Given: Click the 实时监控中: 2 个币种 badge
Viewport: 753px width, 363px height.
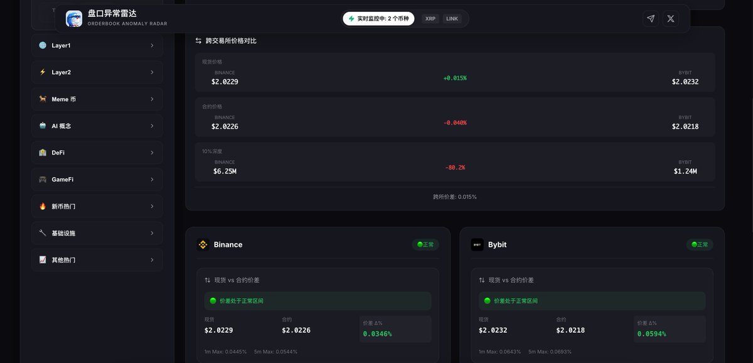Looking at the screenshot, I should 378,19.
